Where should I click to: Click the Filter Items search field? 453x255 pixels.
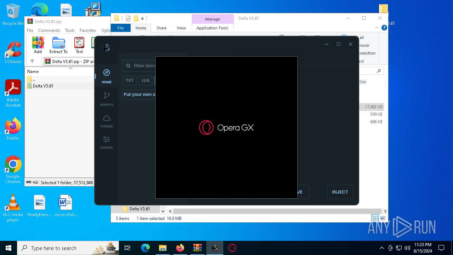pos(139,66)
